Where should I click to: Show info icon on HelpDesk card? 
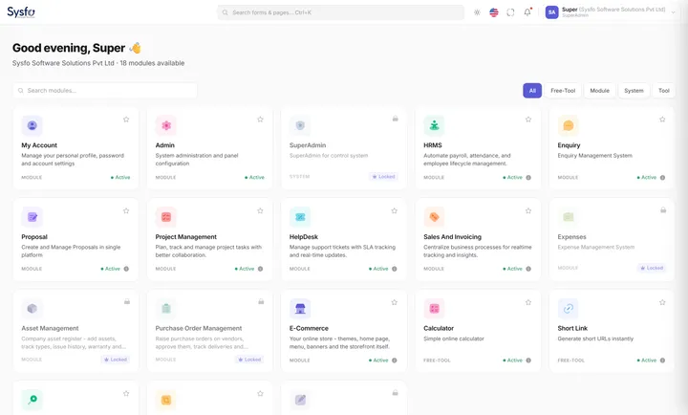395,269
